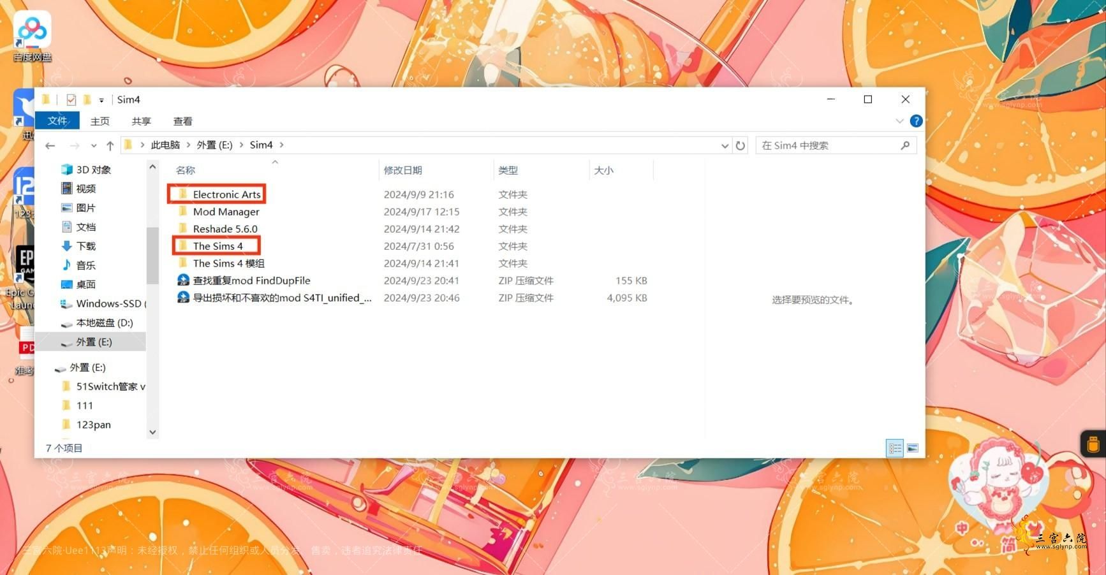Click ZIP icon of 查找重复mod FindDupFile
This screenshot has height=575, width=1106.
[183, 280]
